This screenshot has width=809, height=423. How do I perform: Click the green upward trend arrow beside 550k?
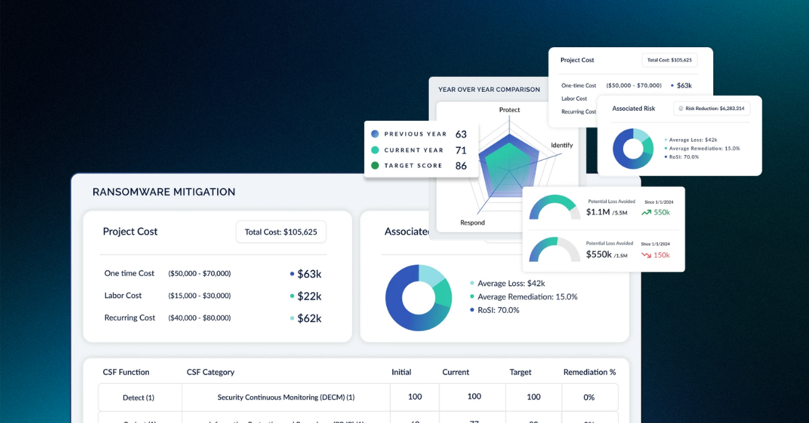coord(646,212)
